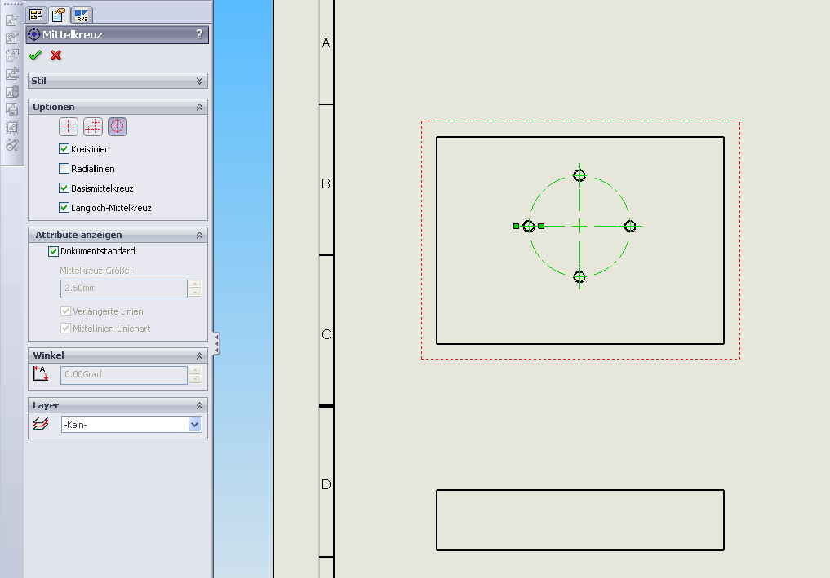Click the bolt circle center cross
Screen dimensions: 830x578
[x=579, y=227]
